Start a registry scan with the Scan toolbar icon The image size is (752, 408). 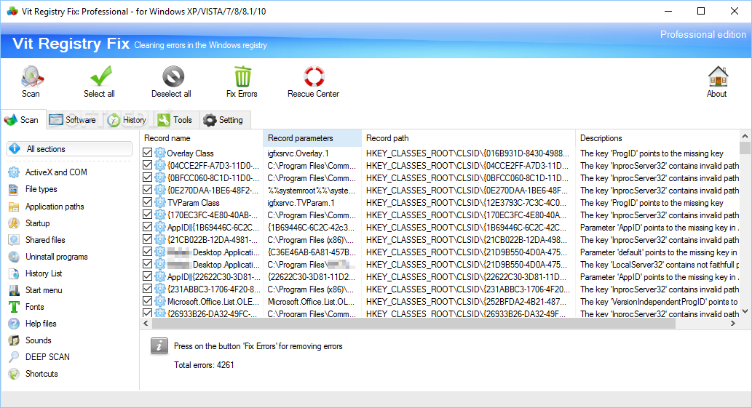pos(31,76)
